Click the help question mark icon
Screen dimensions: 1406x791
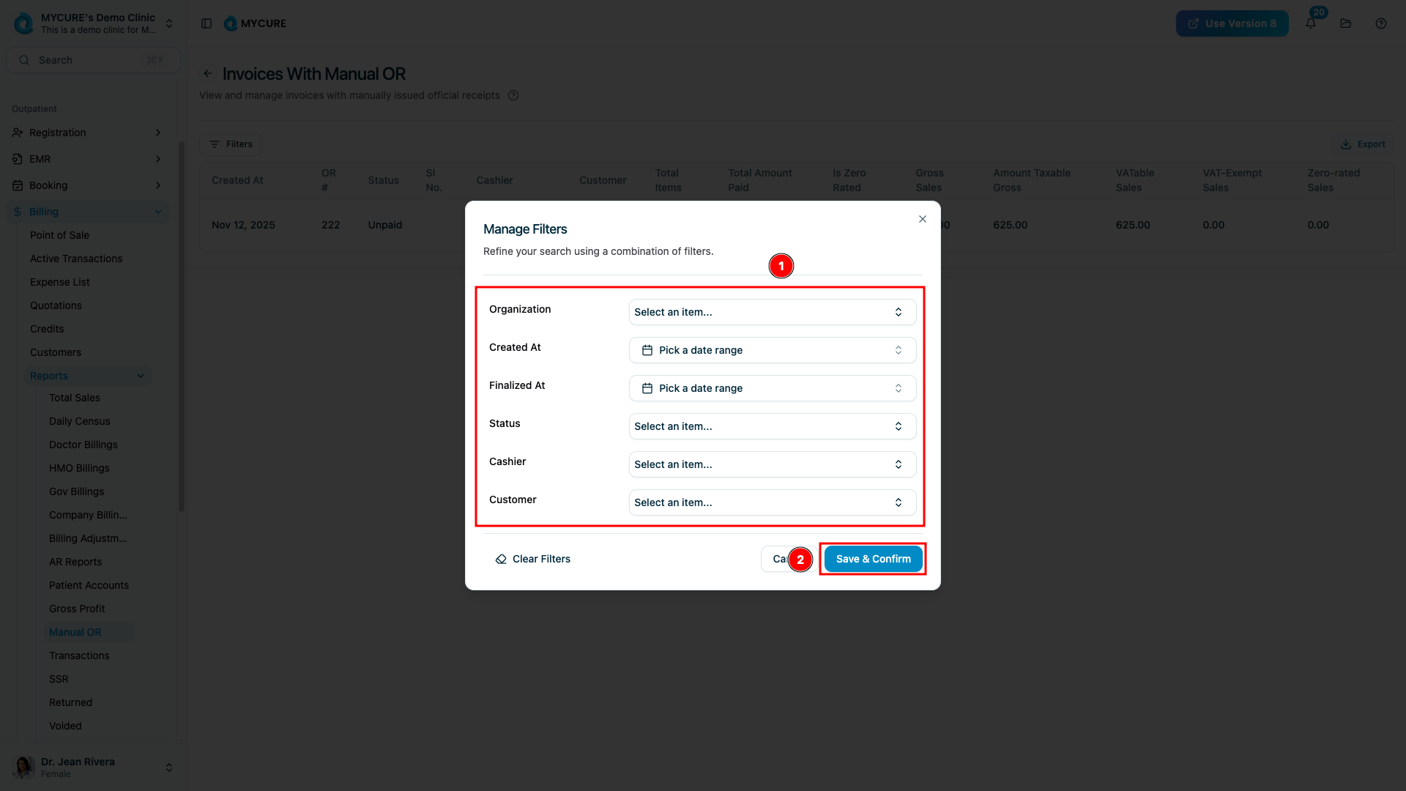[x=1381, y=23]
